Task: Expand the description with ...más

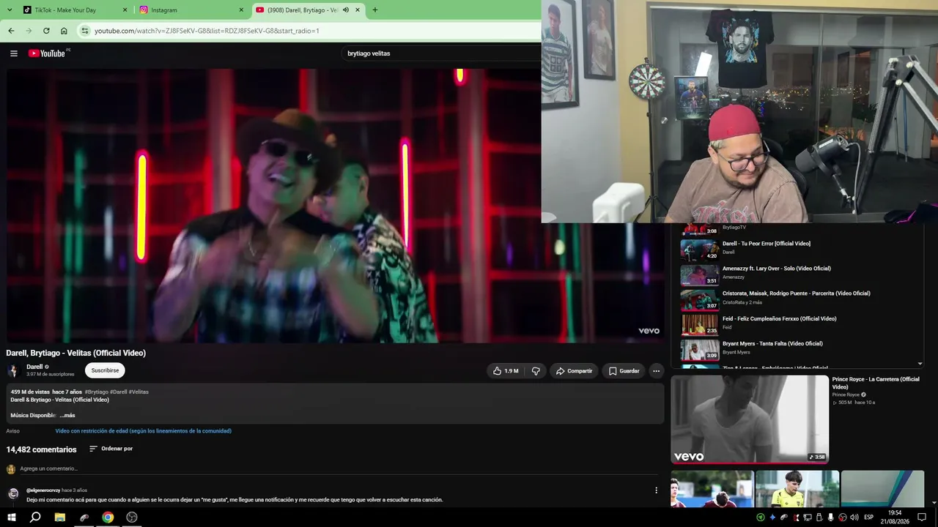Action: tap(67, 415)
